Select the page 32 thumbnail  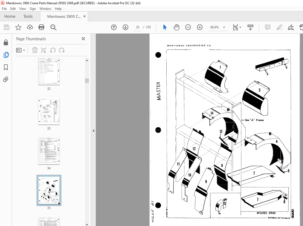point(49,72)
